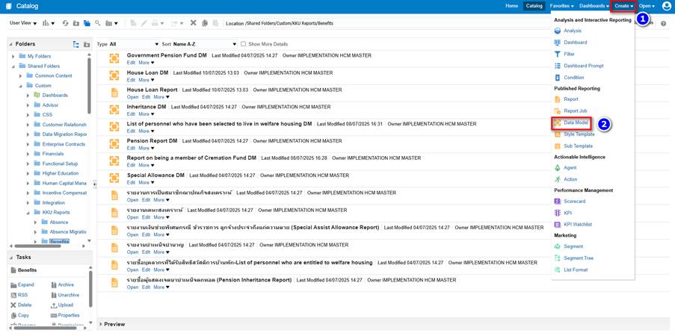Click the delete X icon in toolbar

pyautogui.click(x=193, y=24)
